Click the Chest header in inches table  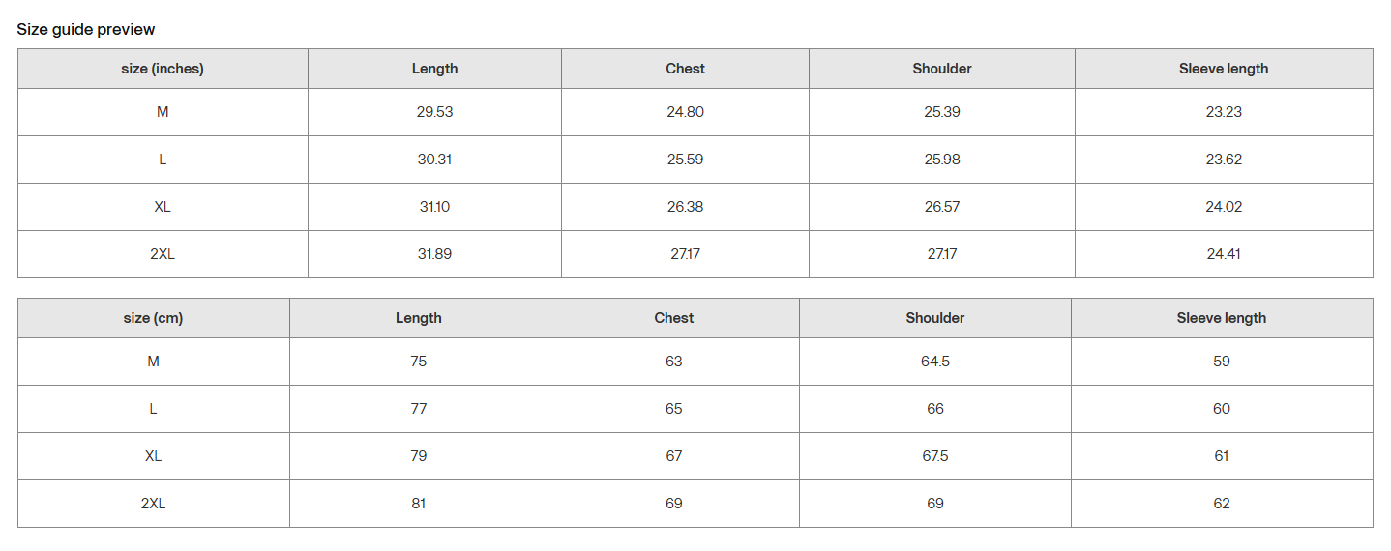tap(685, 69)
